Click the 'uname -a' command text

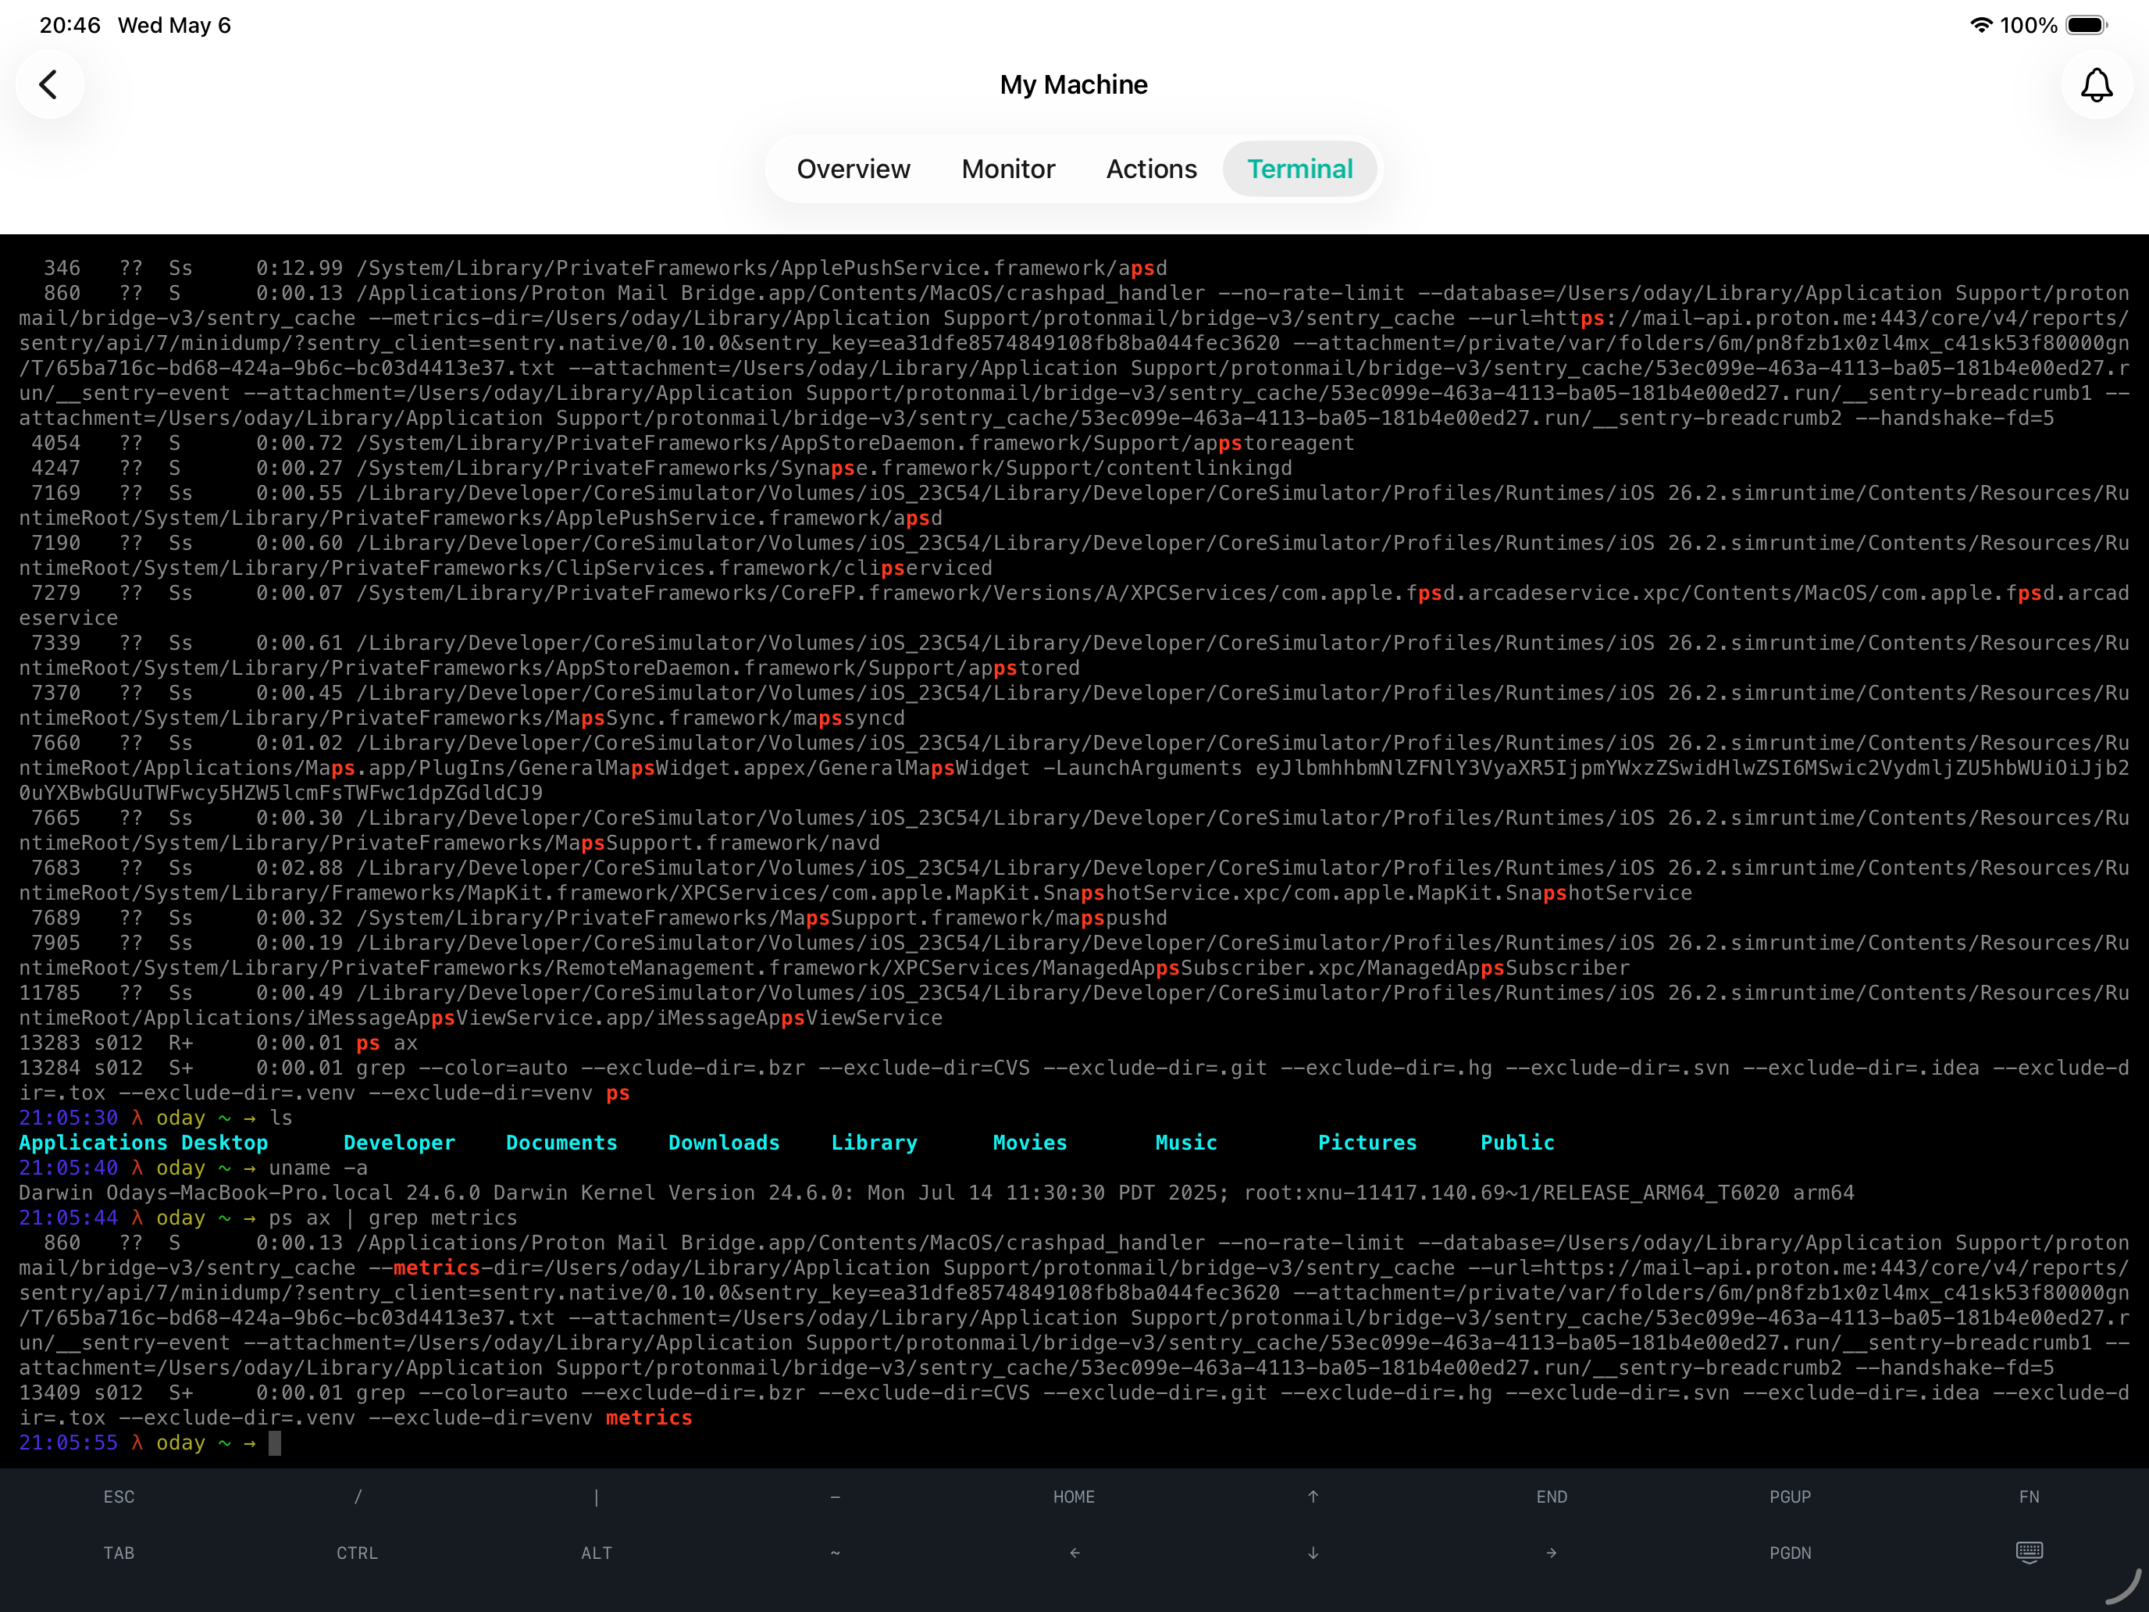pyautogui.click(x=319, y=1168)
